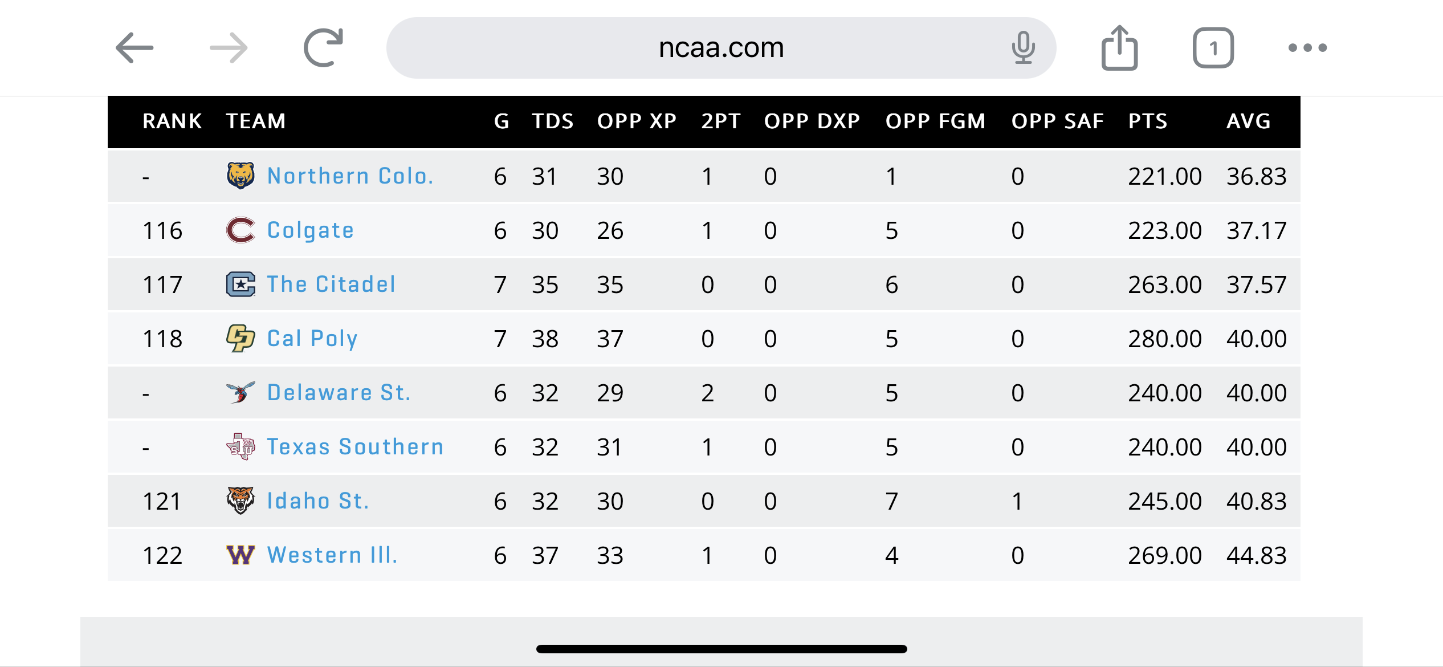The height and width of the screenshot is (667, 1443).
Task: Open the Colgate team link
Action: (311, 230)
